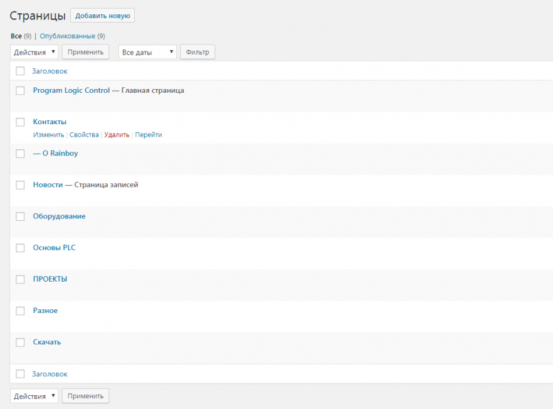The height and width of the screenshot is (409, 553).
Task: Select the 'Все' pages filter view
Action: (x=16, y=36)
